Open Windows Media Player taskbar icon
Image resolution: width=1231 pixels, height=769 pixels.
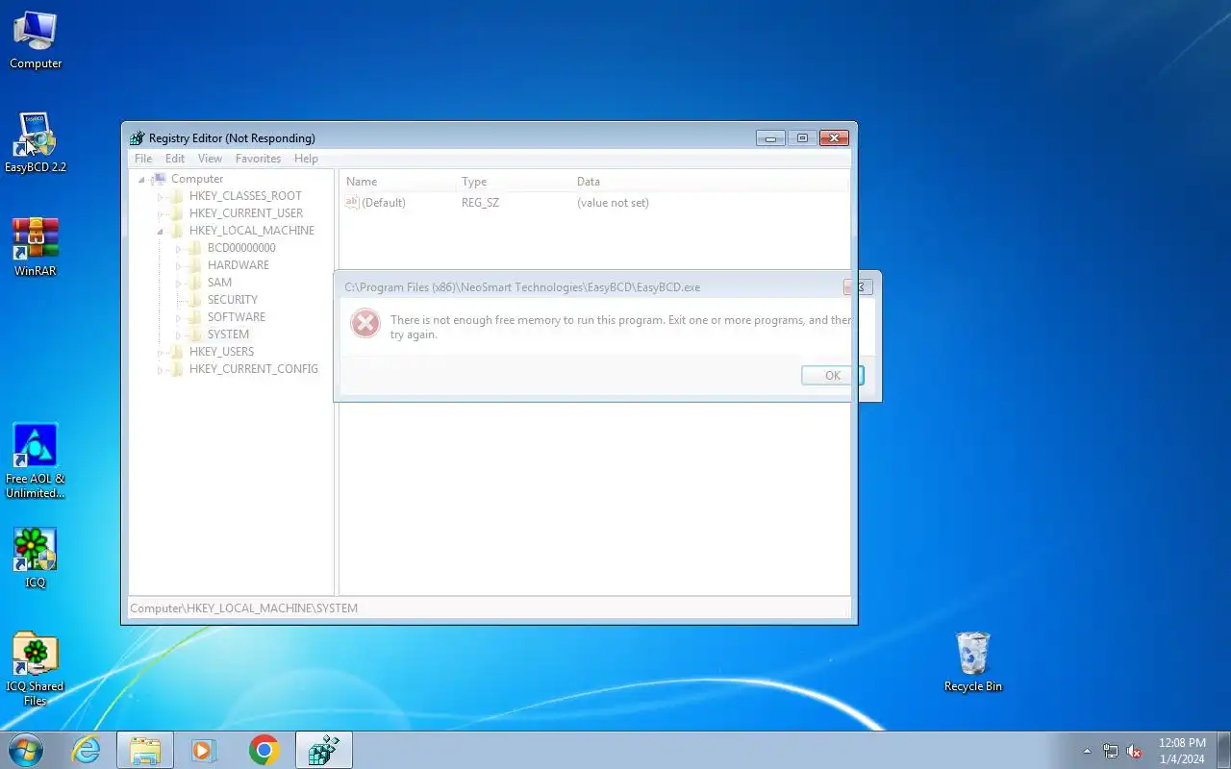pyautogui.click(x=204, y=750)
